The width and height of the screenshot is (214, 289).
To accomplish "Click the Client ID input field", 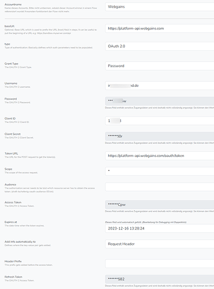I will pos(160,120).
